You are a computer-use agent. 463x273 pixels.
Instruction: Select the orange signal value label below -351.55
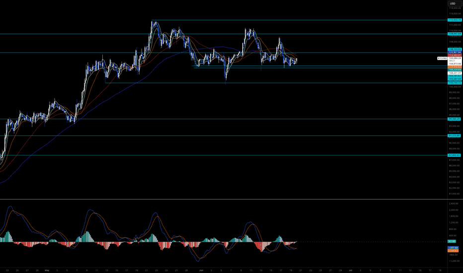coord(453,251)
